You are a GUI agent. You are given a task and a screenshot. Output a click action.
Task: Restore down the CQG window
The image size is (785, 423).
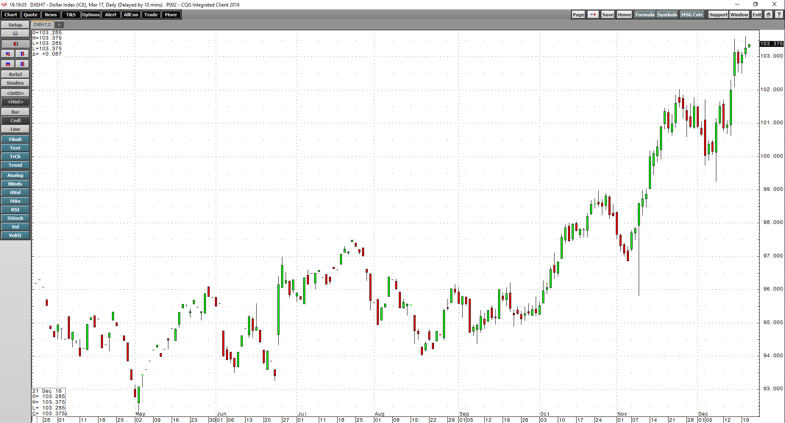pyautogui.click(x=756, y=4)
